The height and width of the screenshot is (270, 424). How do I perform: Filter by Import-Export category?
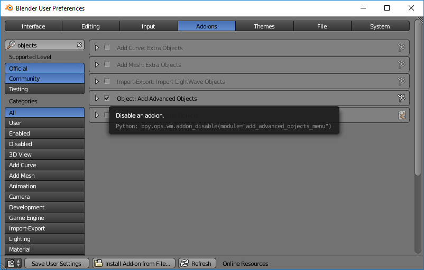pos(44,228)
